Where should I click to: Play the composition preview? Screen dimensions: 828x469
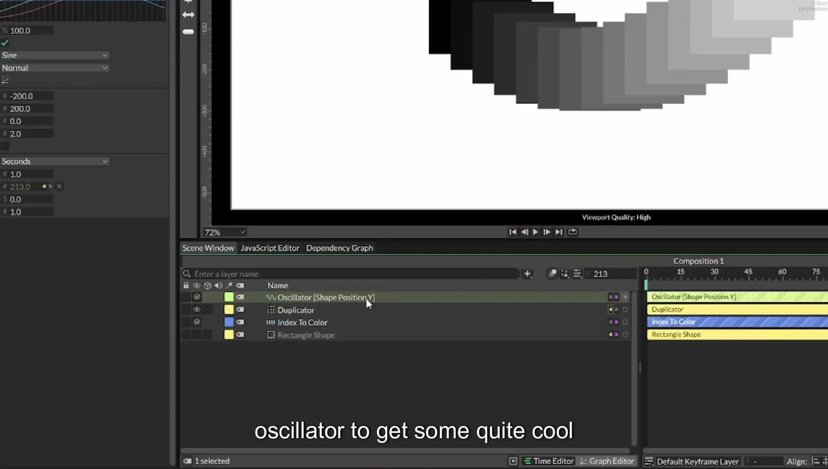pos(535,232)
